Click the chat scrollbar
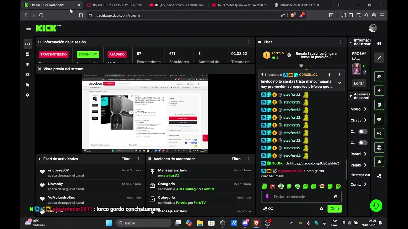This screenshot has width=408, height=229. tap(346, 169)
